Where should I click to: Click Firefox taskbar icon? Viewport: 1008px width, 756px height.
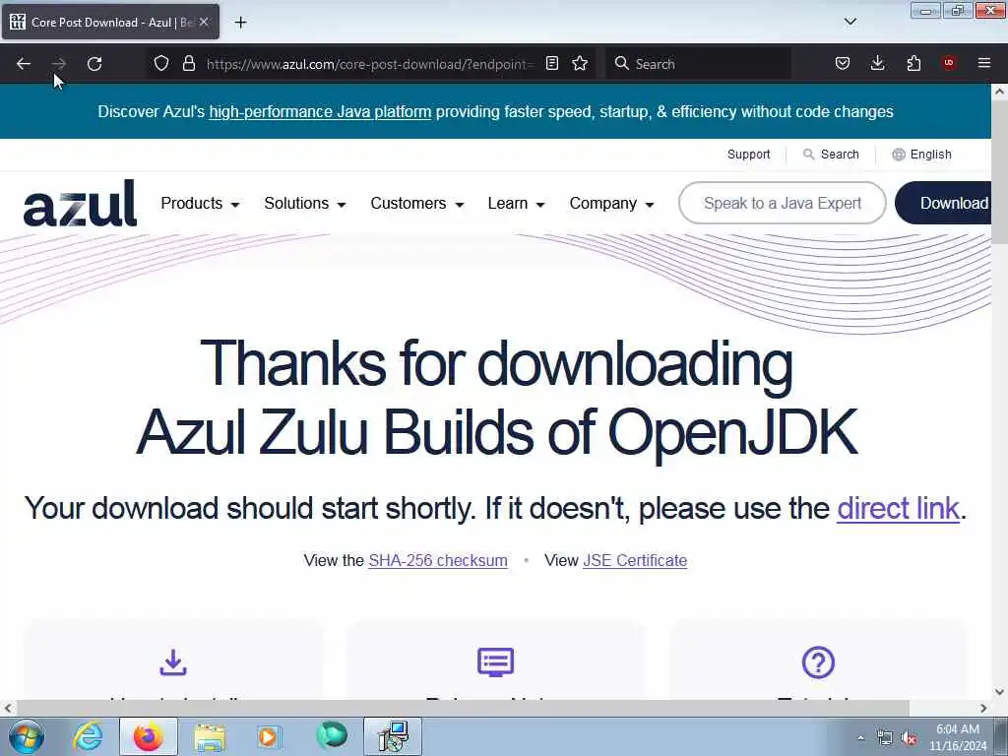click(149, 736)
